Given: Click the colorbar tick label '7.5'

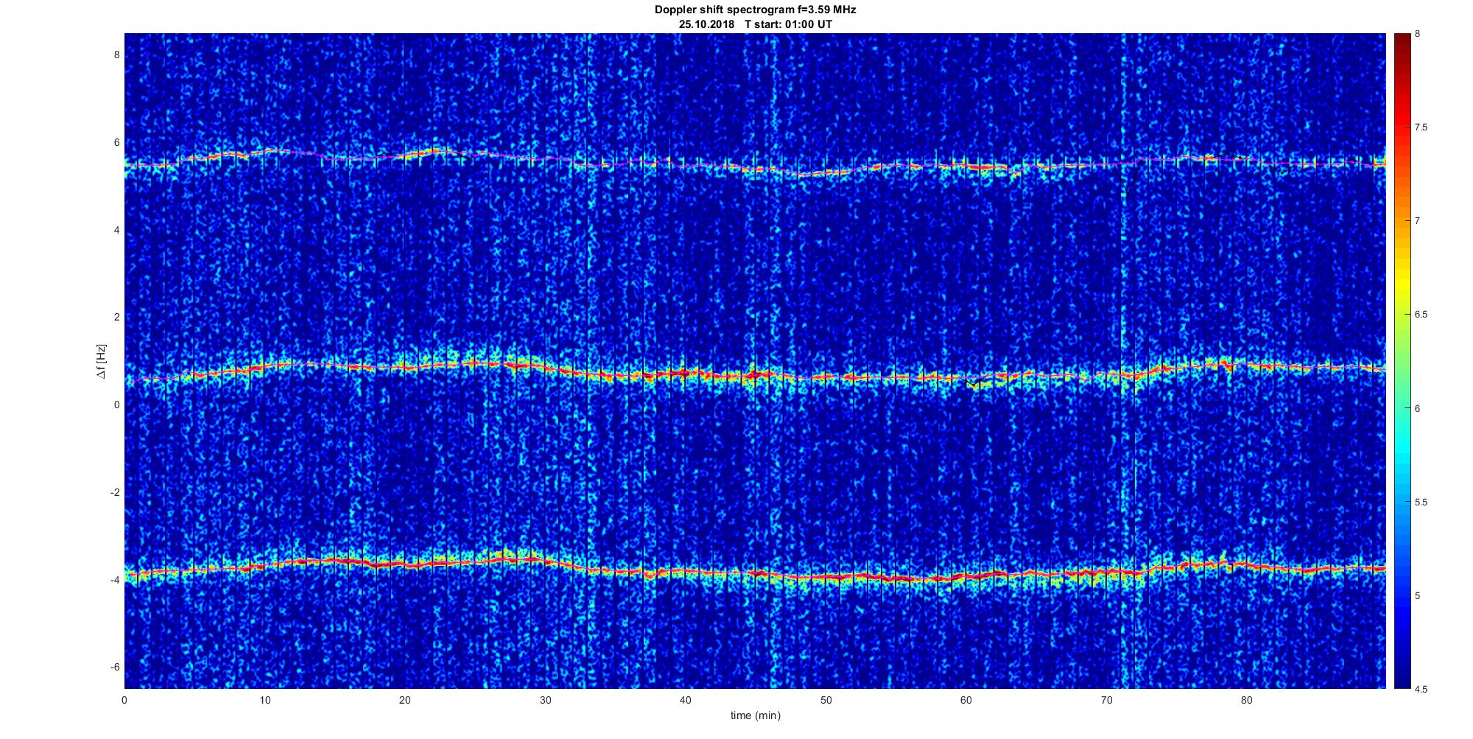Looking at the screenshot, I should [x=1421, y=127].
